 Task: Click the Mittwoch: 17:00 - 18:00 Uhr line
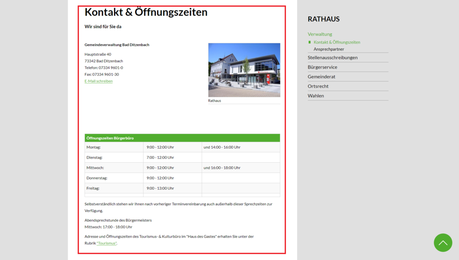coord(108,227)
